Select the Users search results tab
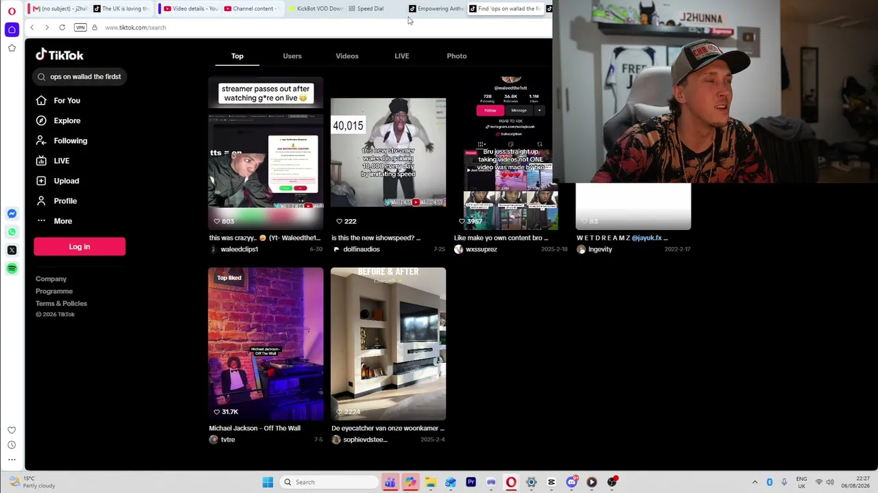Image resolution: width=878 pixels, height=493 pixels. (x=292, y=56)
